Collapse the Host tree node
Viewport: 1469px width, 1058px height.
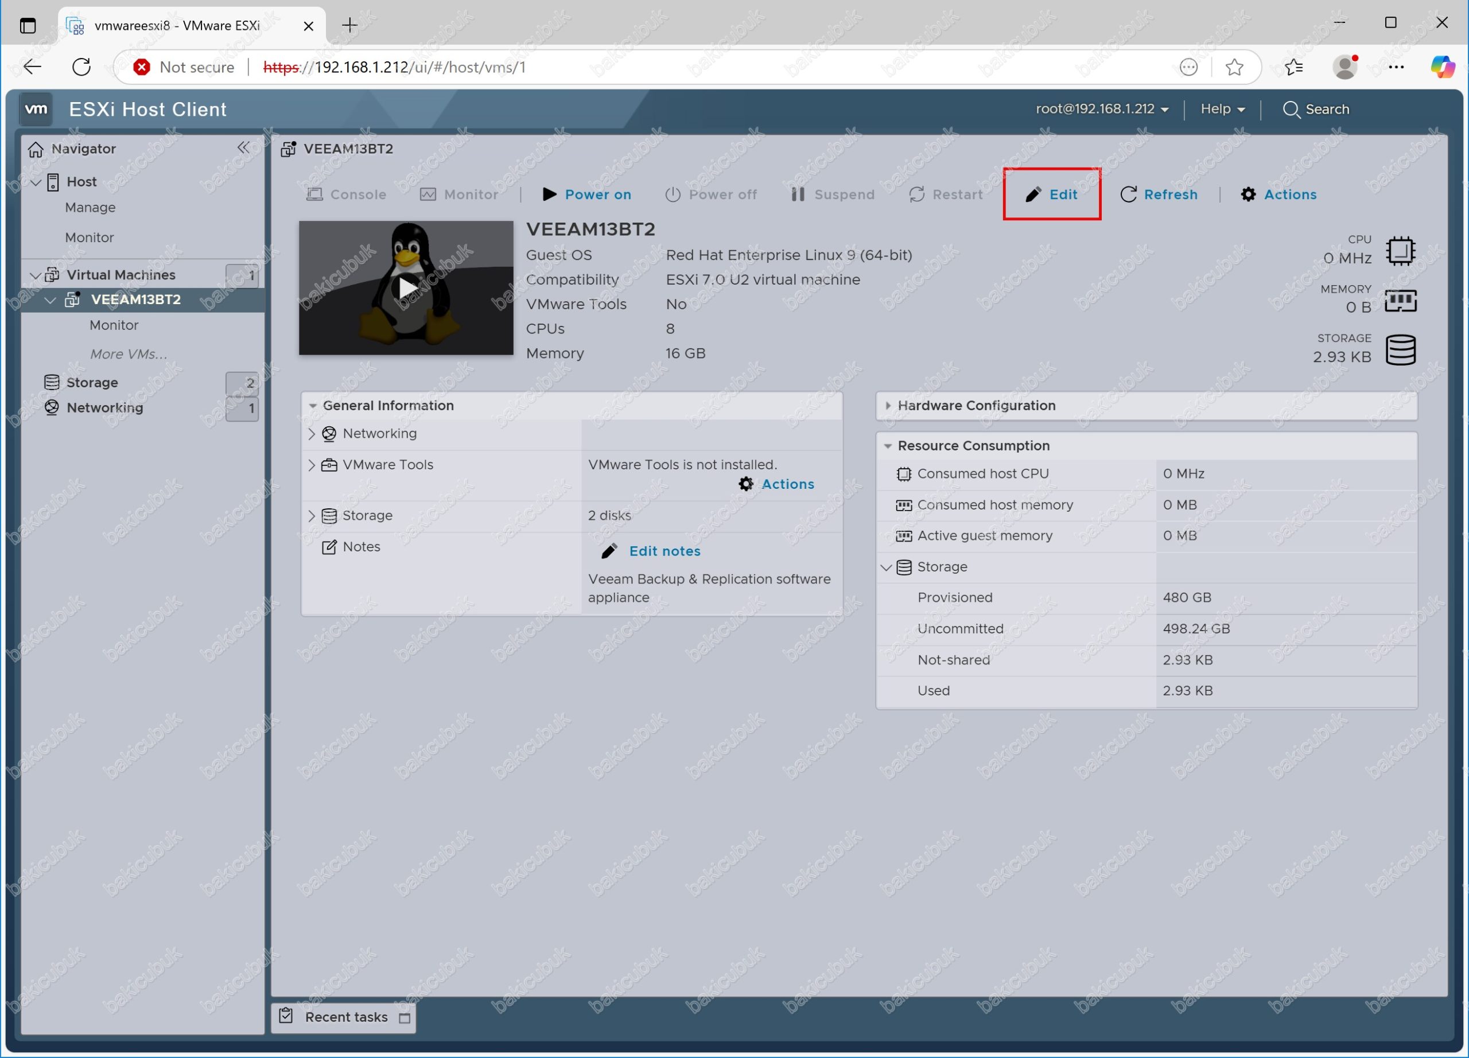pos(36,182)
